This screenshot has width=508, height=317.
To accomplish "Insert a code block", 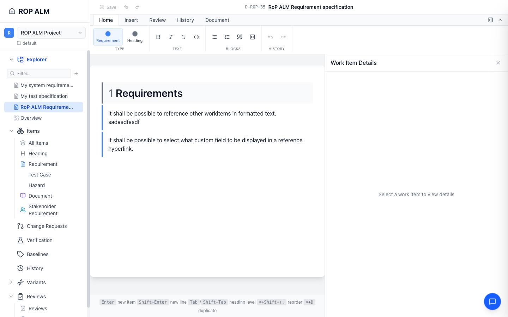I will point(253,37).
